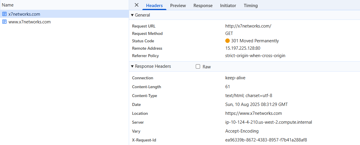Click the Content-Type header name

tap(144, 96)
